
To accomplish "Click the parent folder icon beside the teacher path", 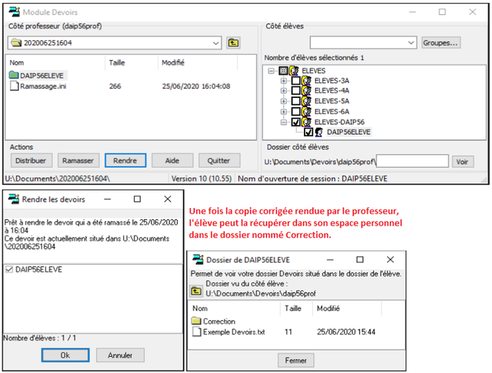I will (233, 43).
